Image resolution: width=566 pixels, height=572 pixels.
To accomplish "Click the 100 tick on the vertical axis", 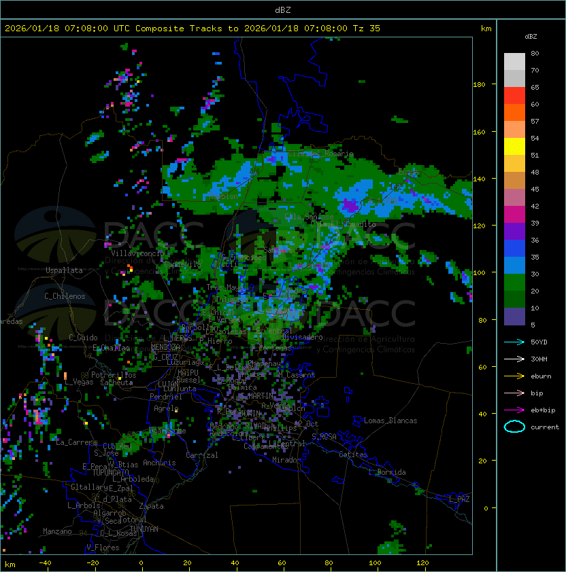I will [x=479, y=273].
